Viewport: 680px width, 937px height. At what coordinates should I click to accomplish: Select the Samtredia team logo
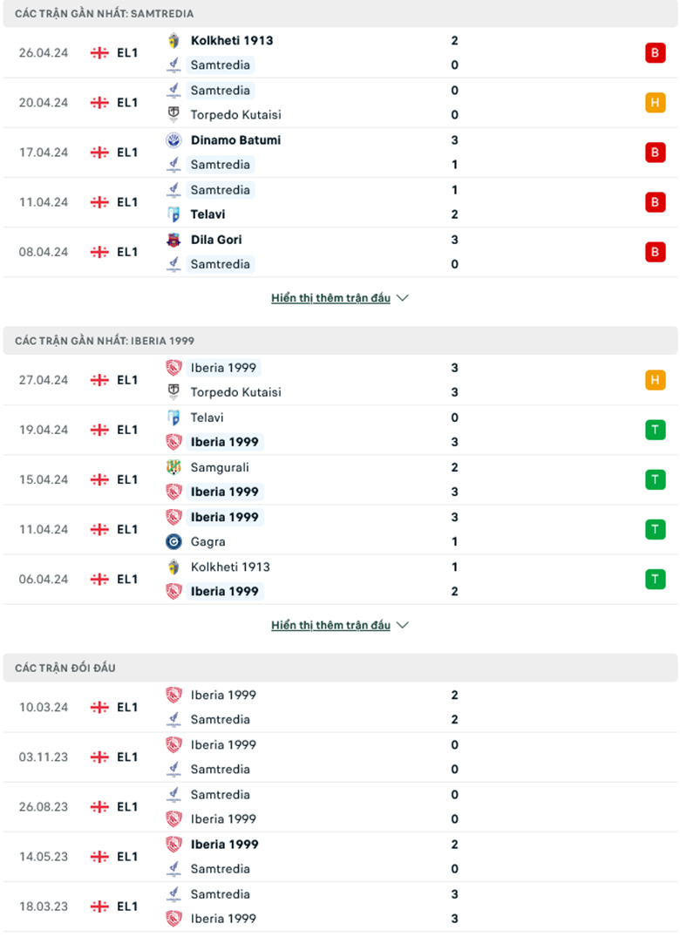[173, 65]
